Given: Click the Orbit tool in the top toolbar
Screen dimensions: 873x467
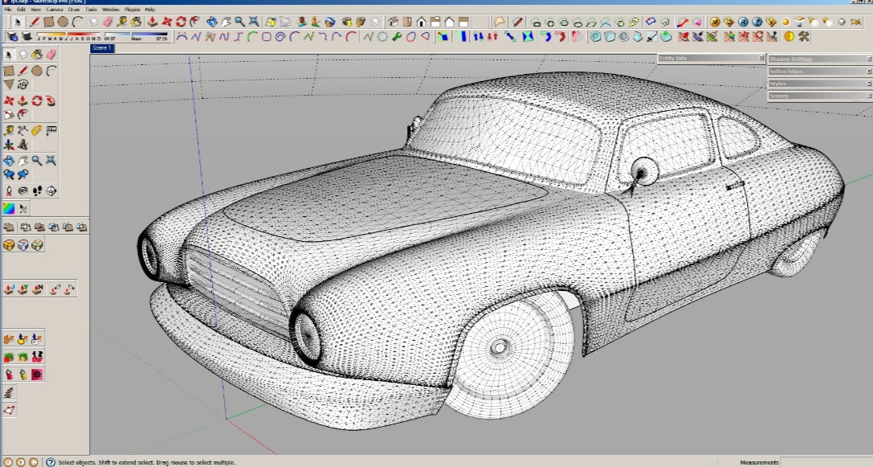Looking at the screenshot, I should tap(211, 22).
